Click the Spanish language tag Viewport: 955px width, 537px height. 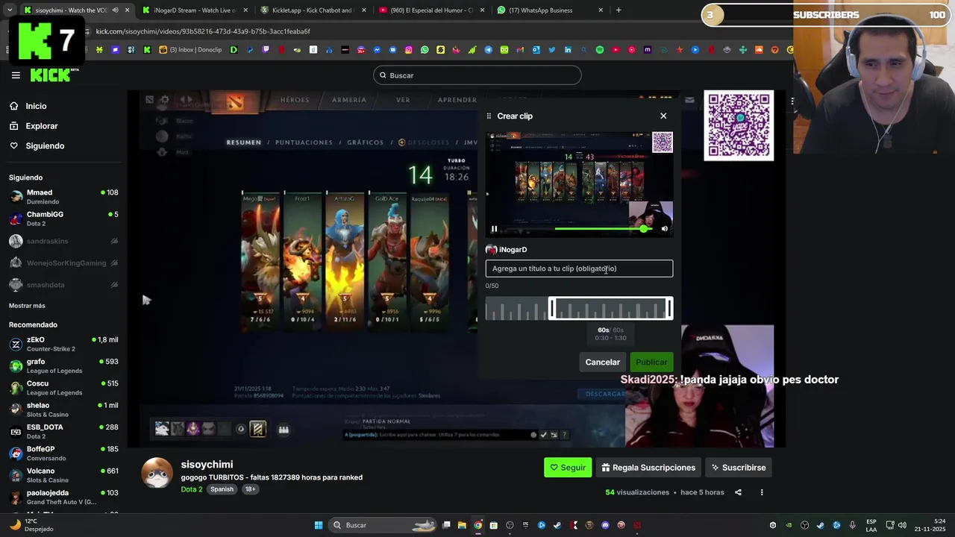(x=222, y=489)
